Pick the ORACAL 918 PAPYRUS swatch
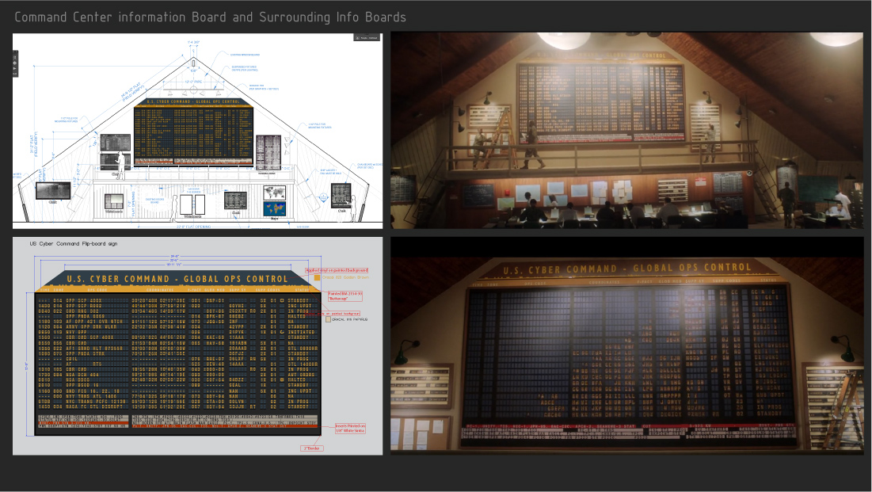Image resolution: width=872 pixels, height=492 pixels. point(328,319)
